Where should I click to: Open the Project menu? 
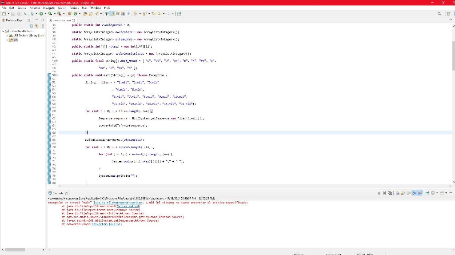[x=74, y=8]
